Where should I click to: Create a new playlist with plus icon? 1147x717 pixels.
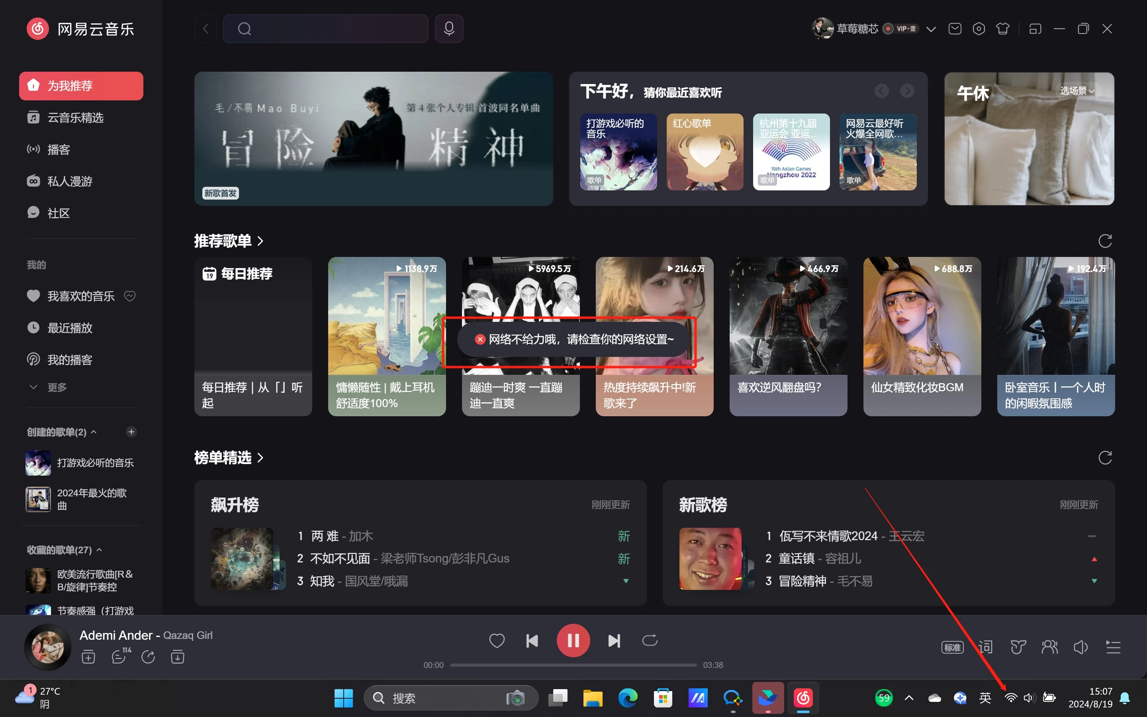(131, 431)
